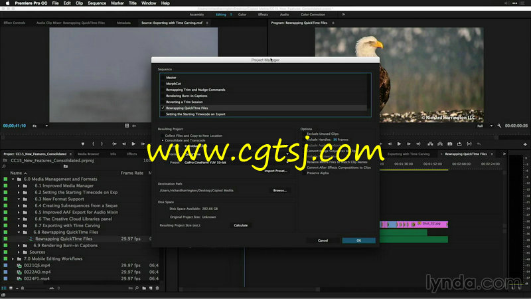Step forward one frame in Program monitor
Screen dimensions: 531x299
[409, 144]
